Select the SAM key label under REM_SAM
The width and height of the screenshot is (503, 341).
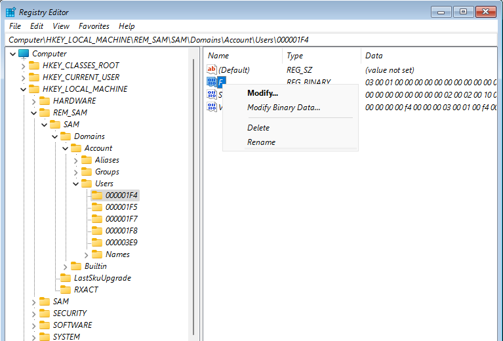71,125
